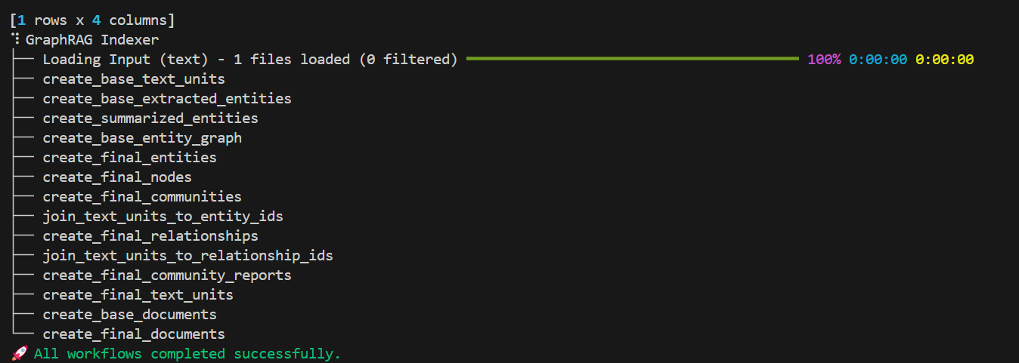Click create_final_relationships in the list

pos(150,235)
